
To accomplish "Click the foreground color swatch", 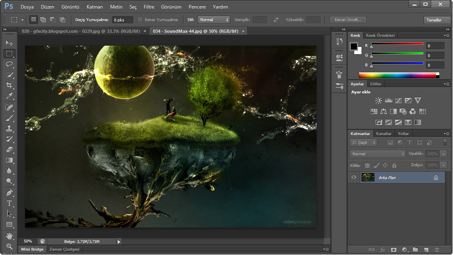I will 354,46.
